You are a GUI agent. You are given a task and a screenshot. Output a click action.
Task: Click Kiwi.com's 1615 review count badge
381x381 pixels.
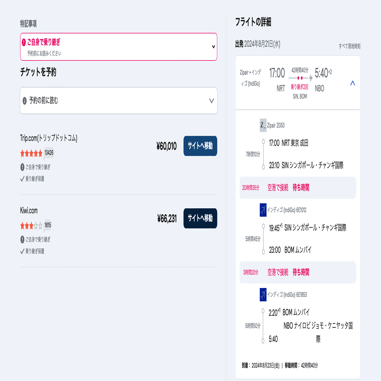48,225
